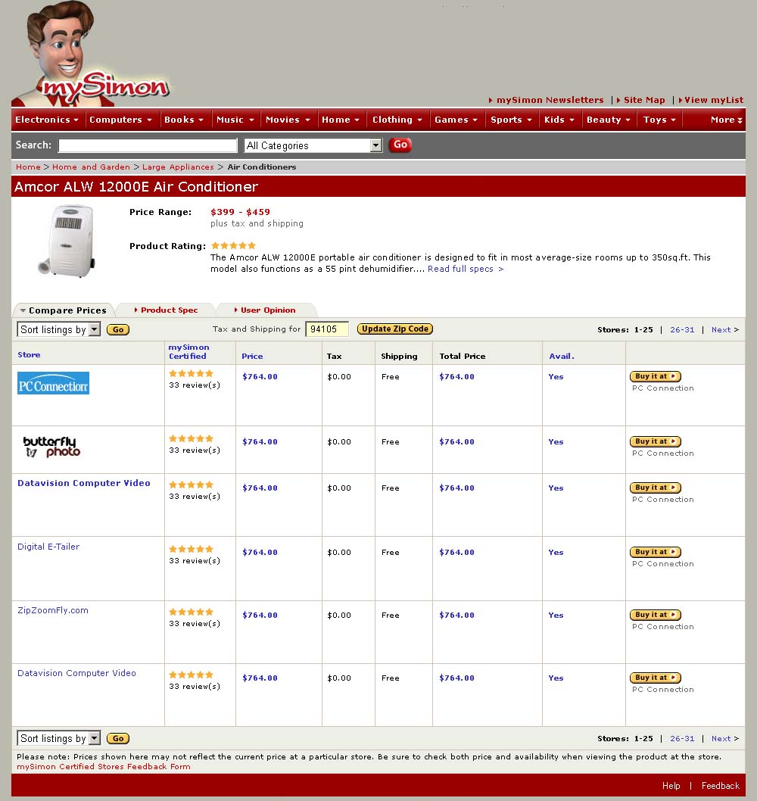Click Buy it at in PC Connection row

[x=656, y=376]
